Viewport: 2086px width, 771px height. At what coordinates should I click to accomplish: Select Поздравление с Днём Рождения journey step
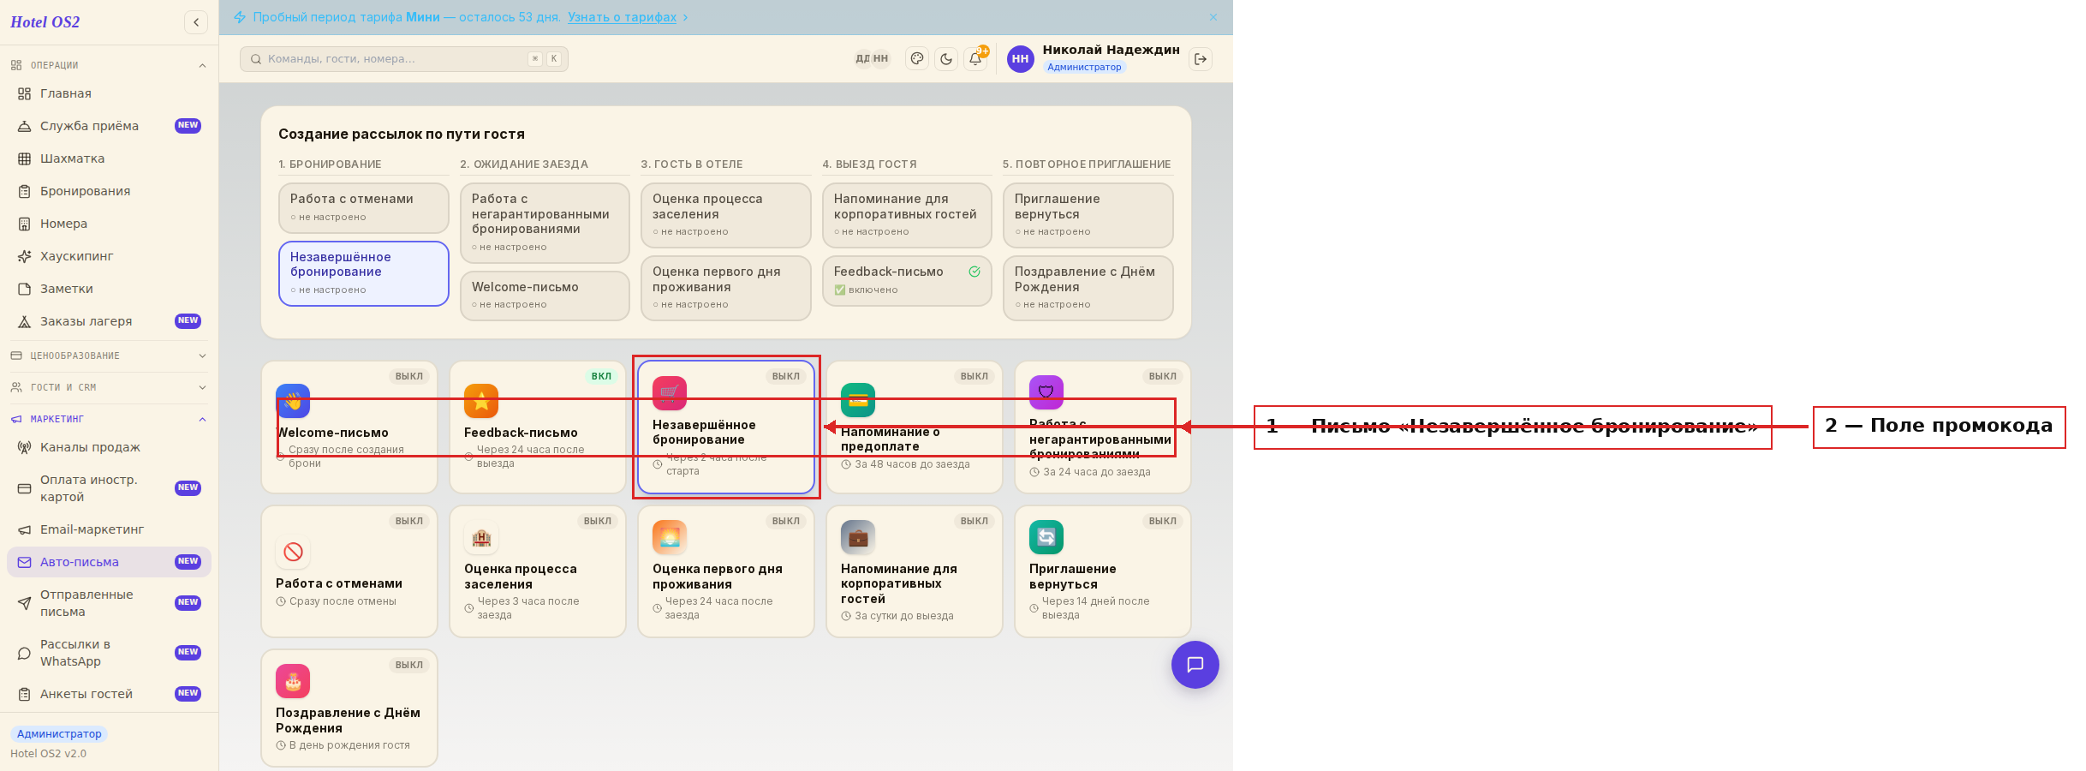(x=1088, y=288)
